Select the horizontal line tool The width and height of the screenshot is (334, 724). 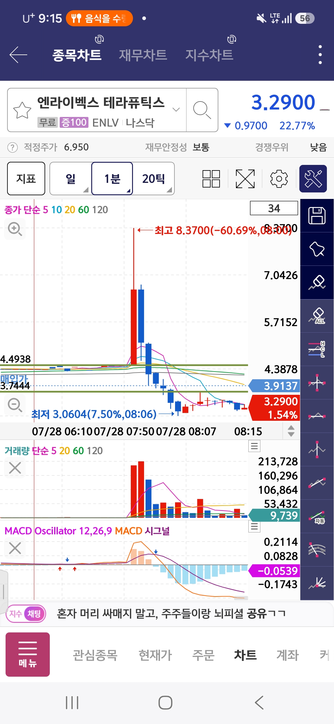pyautogui.click(x=317, y=416)
